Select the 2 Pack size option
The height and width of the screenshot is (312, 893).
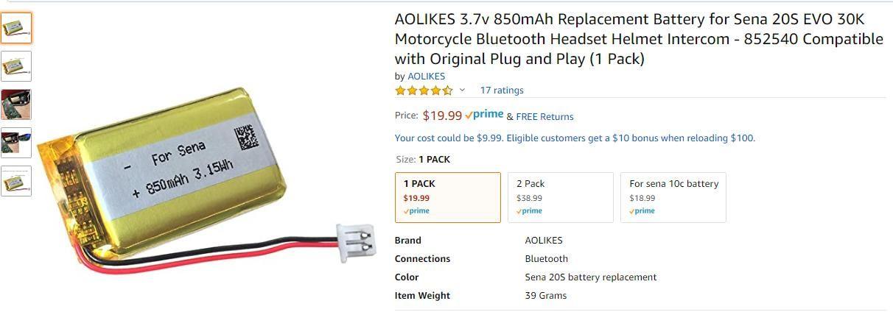561,197
